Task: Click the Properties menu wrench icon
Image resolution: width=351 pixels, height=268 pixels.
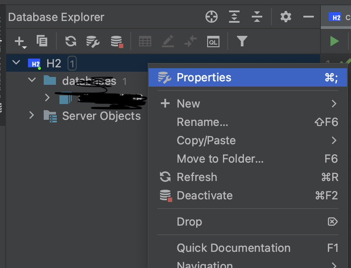Action: pyautogui.click(x=164, y=77)
